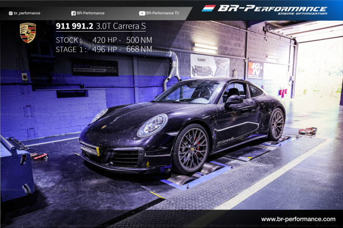Click the Porsche crest emblem
The image size is (343, 228).
click(x=28, y=33)
